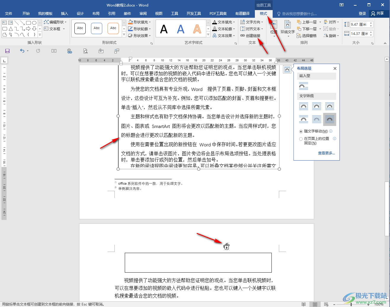The width and height of the screenshot is (390, 307).
Task: Click the tab selector at ruler corner
Action: pos(4,61)
